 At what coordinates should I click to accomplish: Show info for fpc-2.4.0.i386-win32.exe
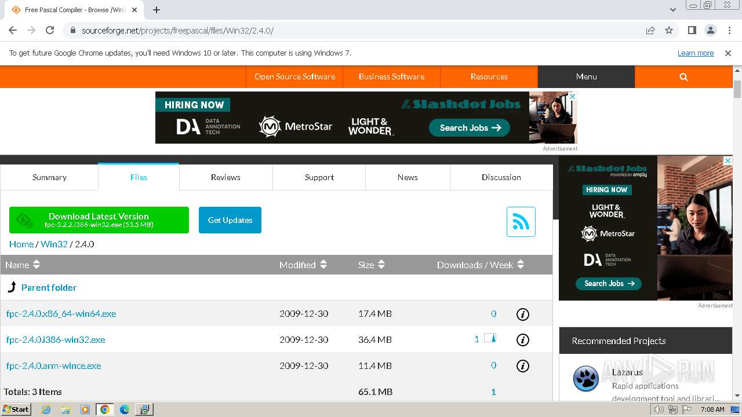coord(522,340)
